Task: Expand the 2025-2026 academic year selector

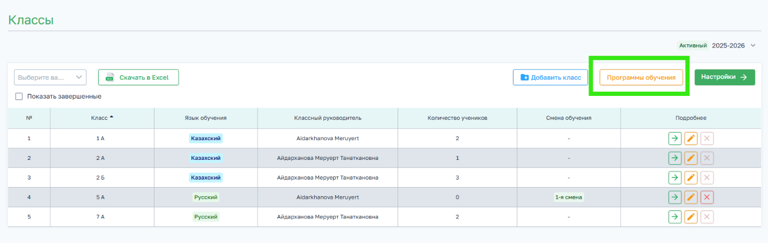Action: (734, 45)
